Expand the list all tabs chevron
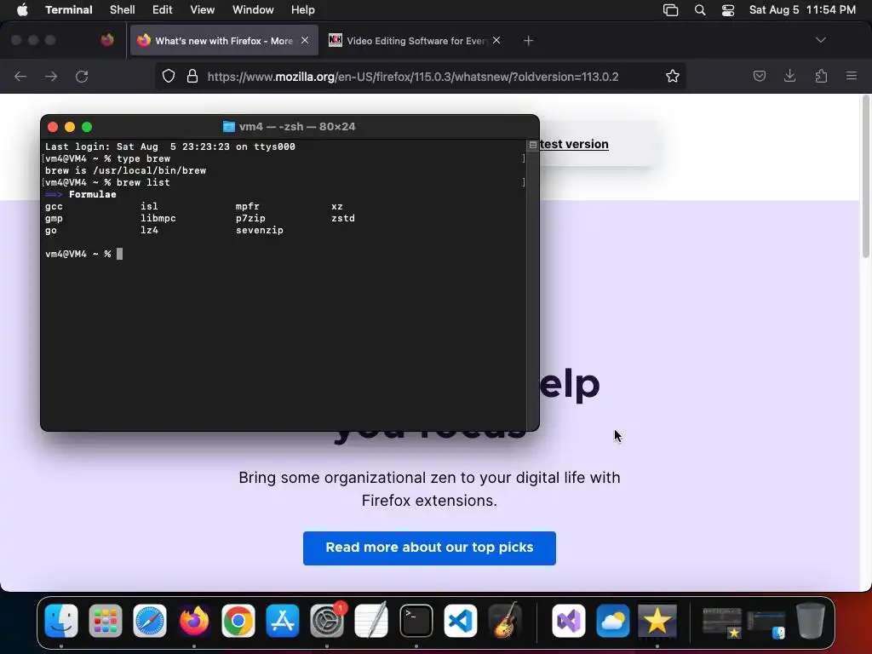 (x=820, y=40)
